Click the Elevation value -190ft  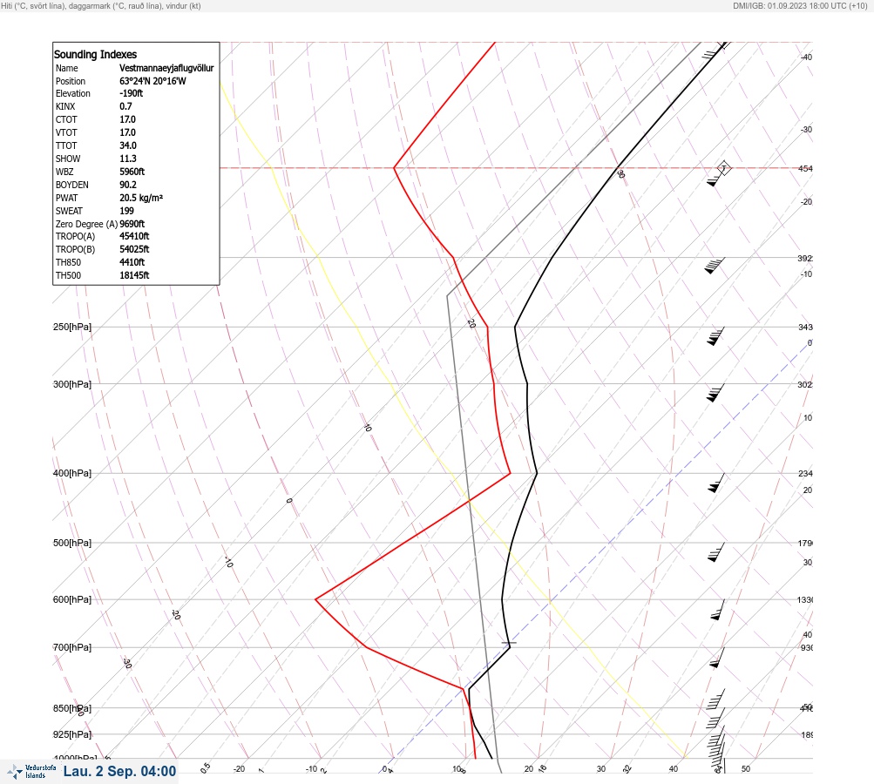click(x=131, y=93)
